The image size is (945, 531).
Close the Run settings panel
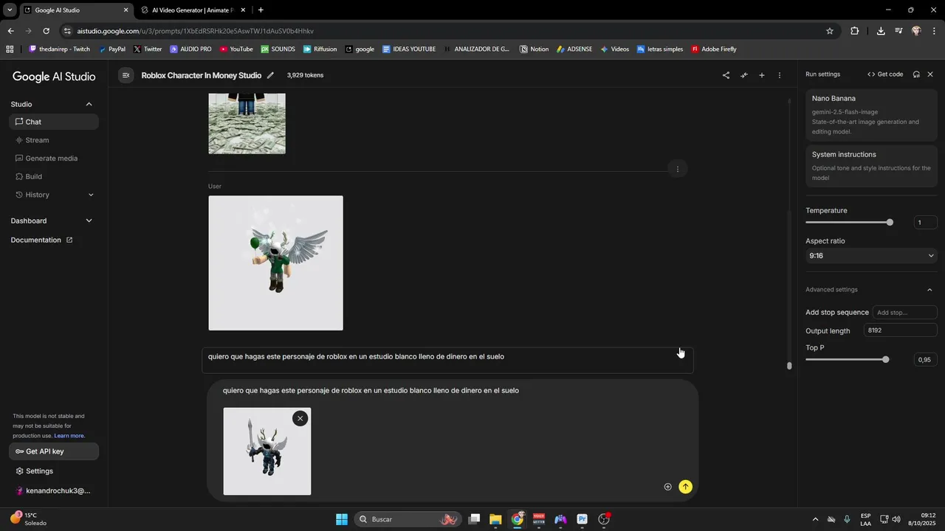tap(930, 74)
